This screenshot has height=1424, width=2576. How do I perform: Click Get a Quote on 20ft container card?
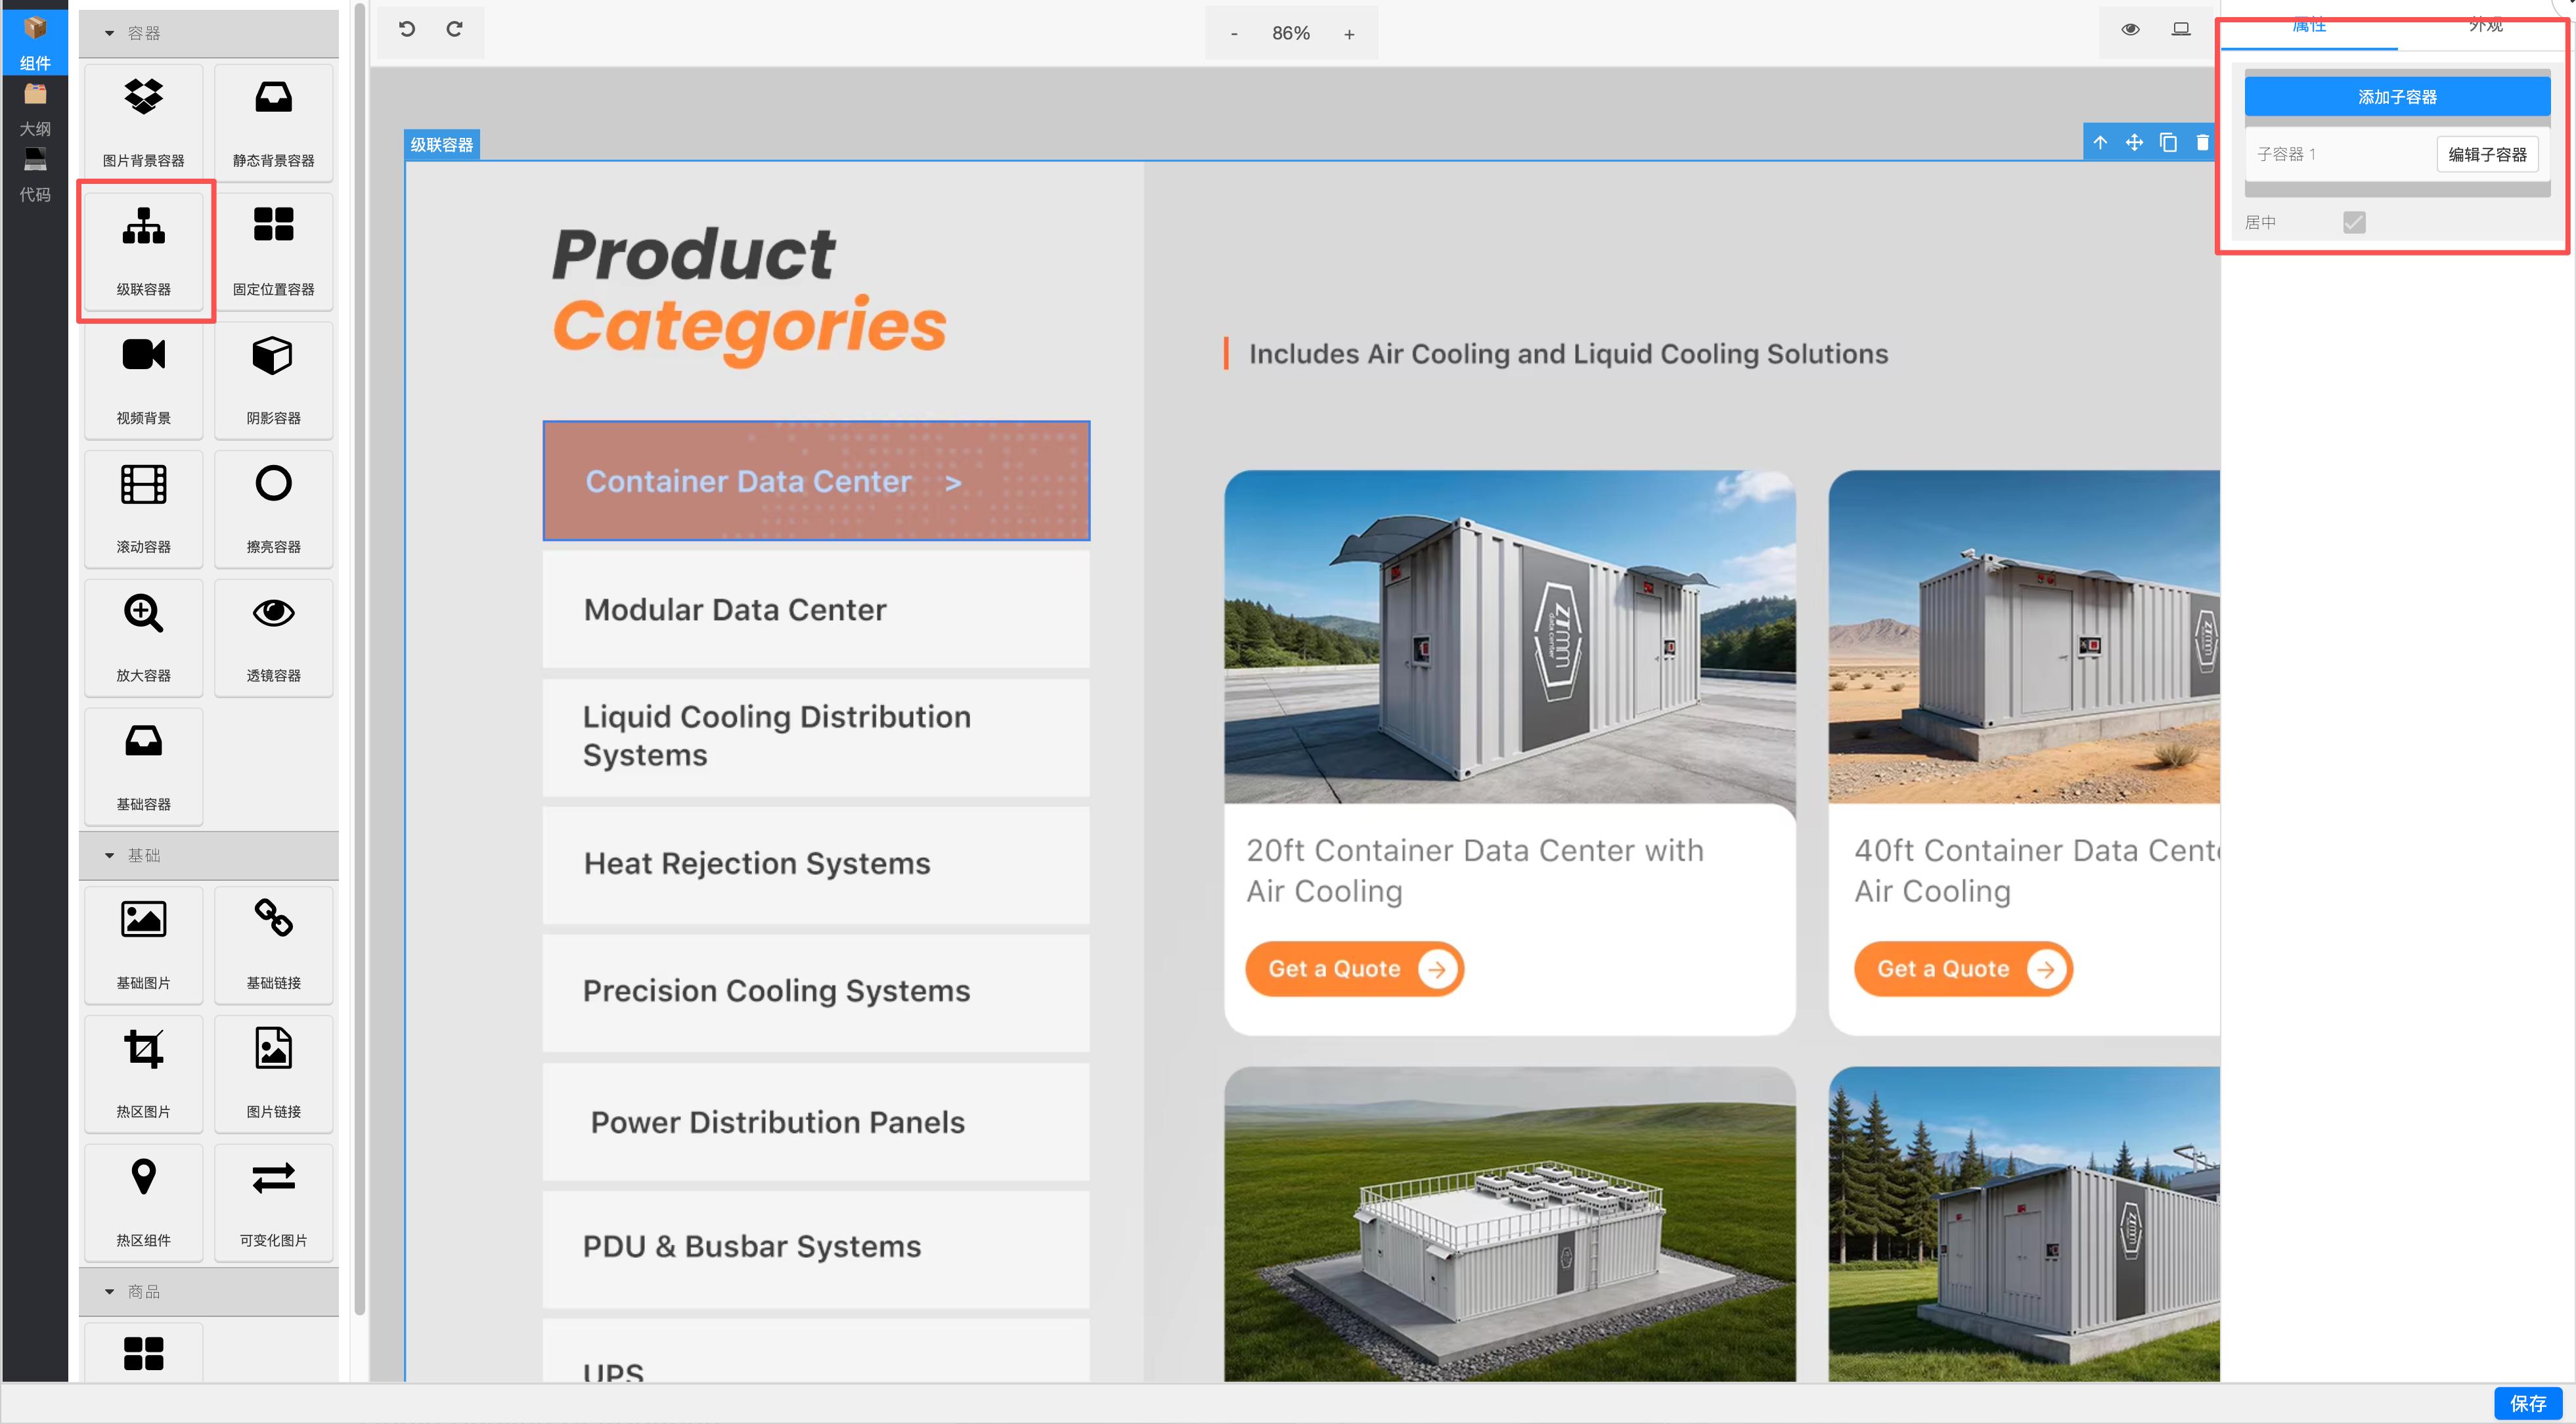pos(1354,969)
